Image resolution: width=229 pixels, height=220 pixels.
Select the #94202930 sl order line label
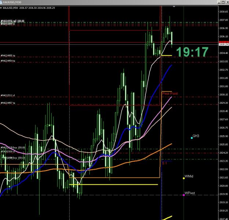tap(8, 151)
